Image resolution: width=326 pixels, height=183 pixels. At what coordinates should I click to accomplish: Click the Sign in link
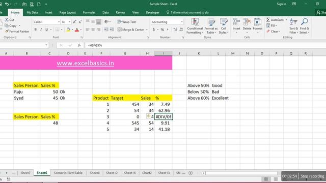281,4
